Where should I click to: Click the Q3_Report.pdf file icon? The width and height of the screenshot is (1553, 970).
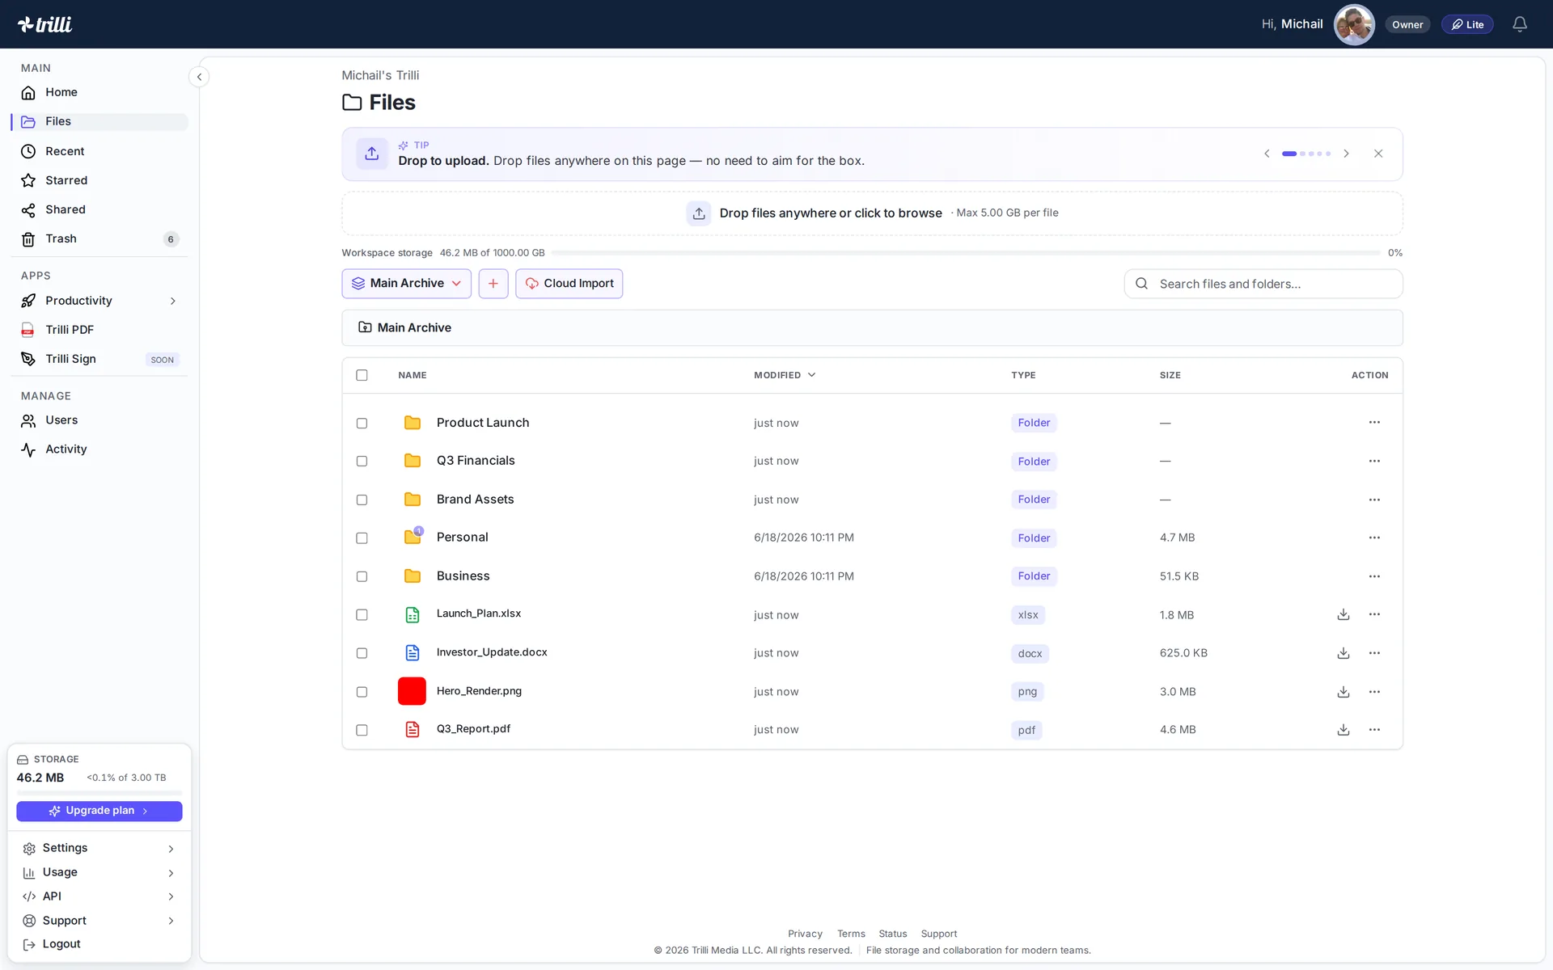413,730
